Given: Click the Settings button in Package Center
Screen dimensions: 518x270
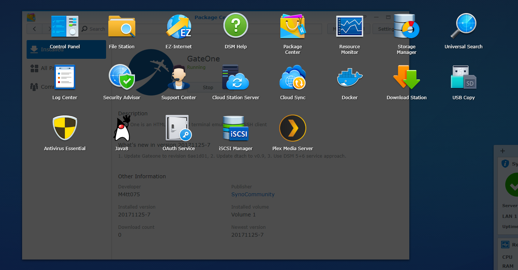Looking at the screenshot, I should point(386,29).
